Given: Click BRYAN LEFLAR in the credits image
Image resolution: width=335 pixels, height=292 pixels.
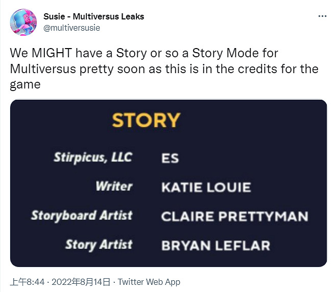Looking at the screenshot, I should click(216, 245).
